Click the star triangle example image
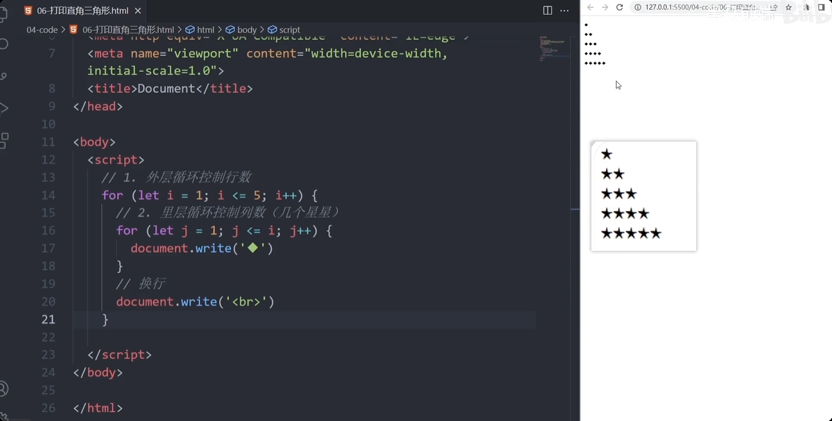 [643, 196]
